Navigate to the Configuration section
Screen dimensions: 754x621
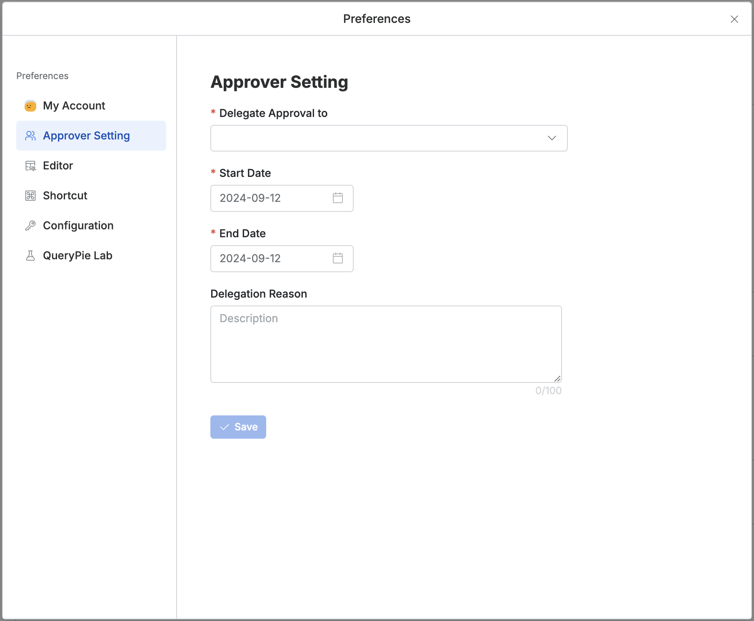[78, 226]
